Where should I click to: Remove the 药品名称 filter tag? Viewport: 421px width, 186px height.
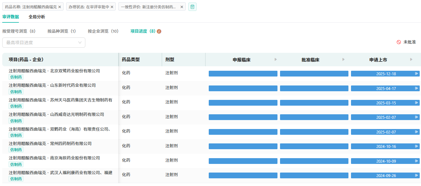59,7
